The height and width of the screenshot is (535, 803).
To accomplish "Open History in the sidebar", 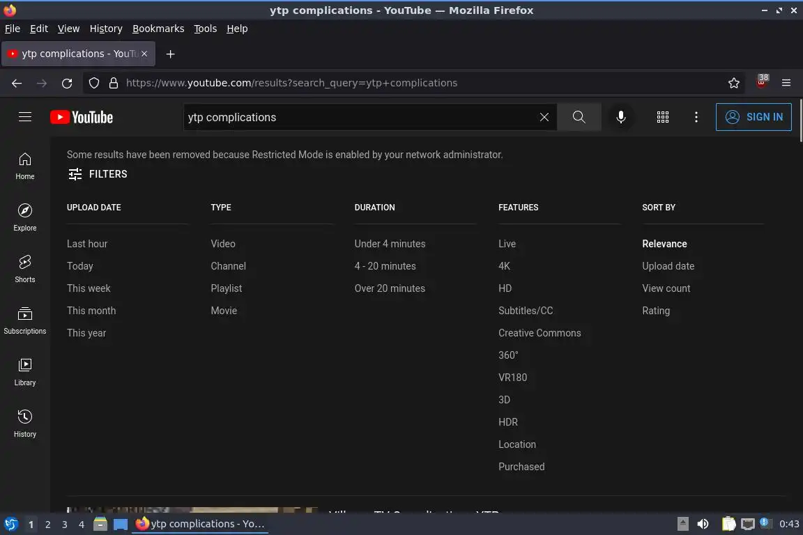I will point(24,424).
